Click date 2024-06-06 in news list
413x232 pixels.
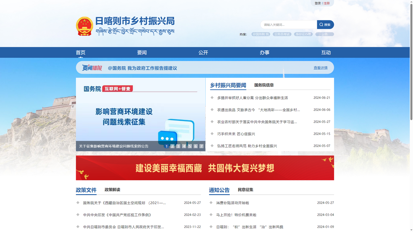click(322, 110)
